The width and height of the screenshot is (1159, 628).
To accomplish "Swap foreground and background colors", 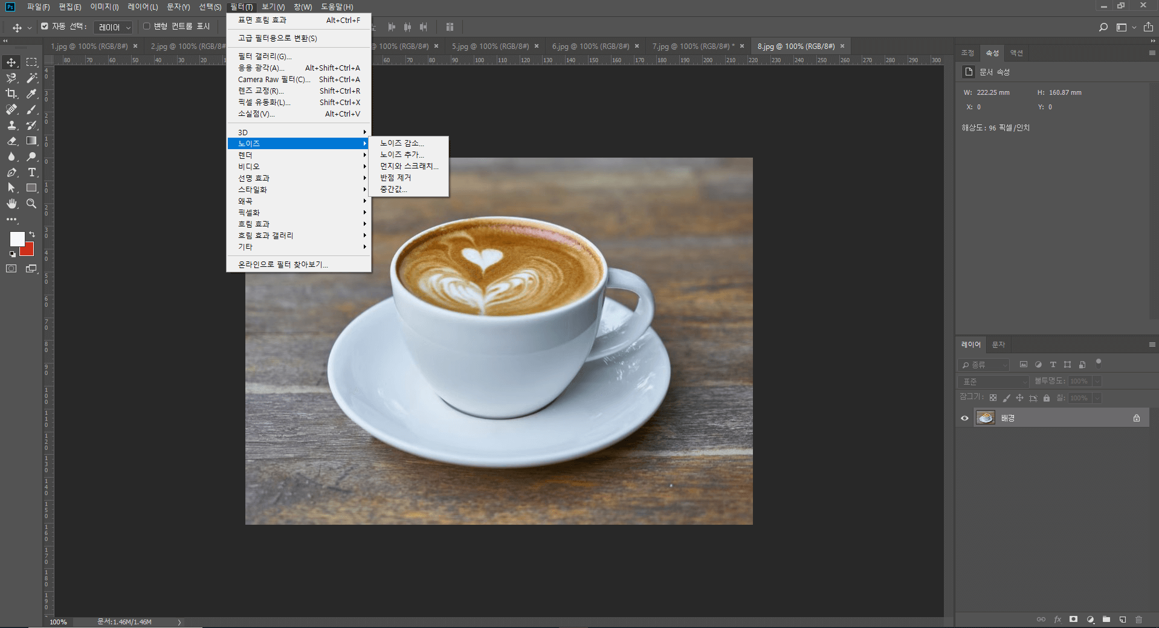I will click(32, 234).
